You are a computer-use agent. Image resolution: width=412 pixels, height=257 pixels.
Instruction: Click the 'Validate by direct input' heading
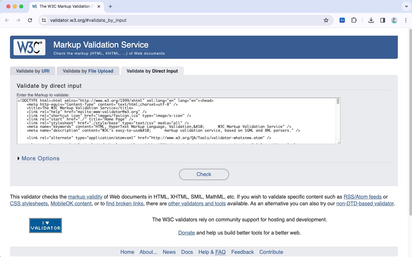click(x=49, y=86)
